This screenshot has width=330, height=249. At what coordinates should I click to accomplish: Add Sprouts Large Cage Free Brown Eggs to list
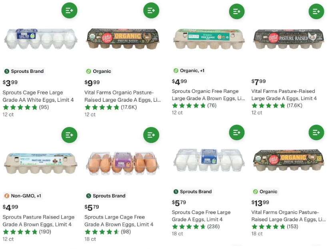point(151,135)
